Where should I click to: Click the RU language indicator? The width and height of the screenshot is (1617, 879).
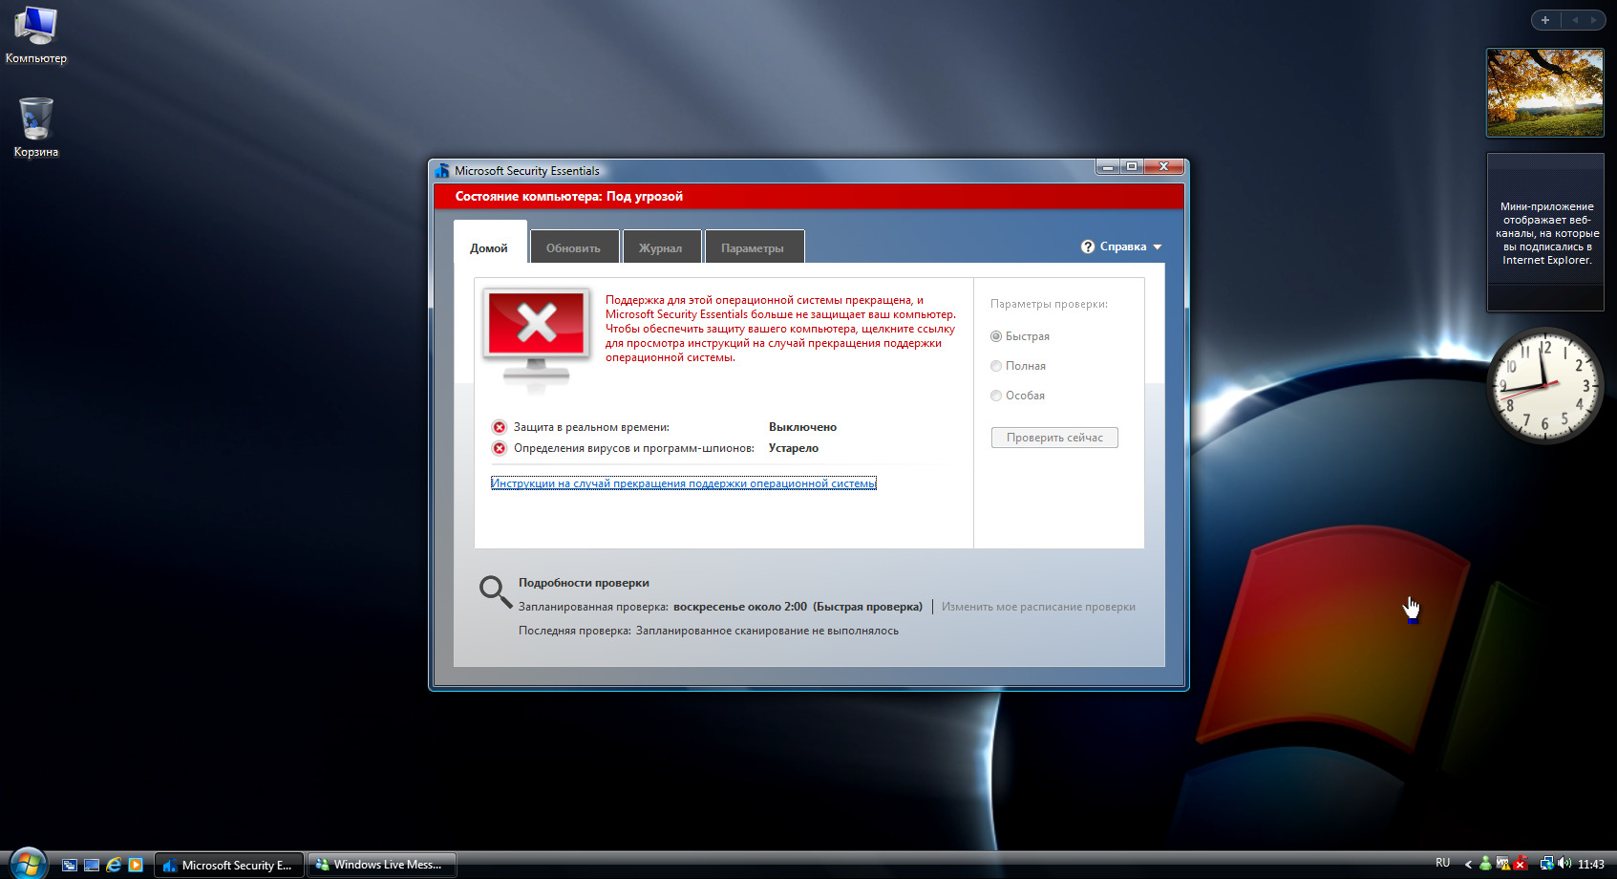(x=1442, y=863)
